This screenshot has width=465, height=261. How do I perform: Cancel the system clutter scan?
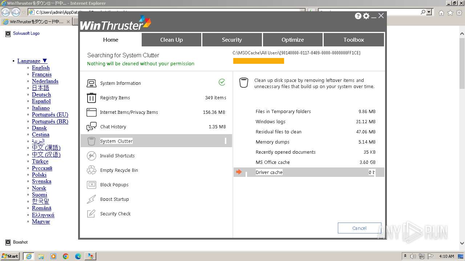pyautogui.click(x=359, y=228)
